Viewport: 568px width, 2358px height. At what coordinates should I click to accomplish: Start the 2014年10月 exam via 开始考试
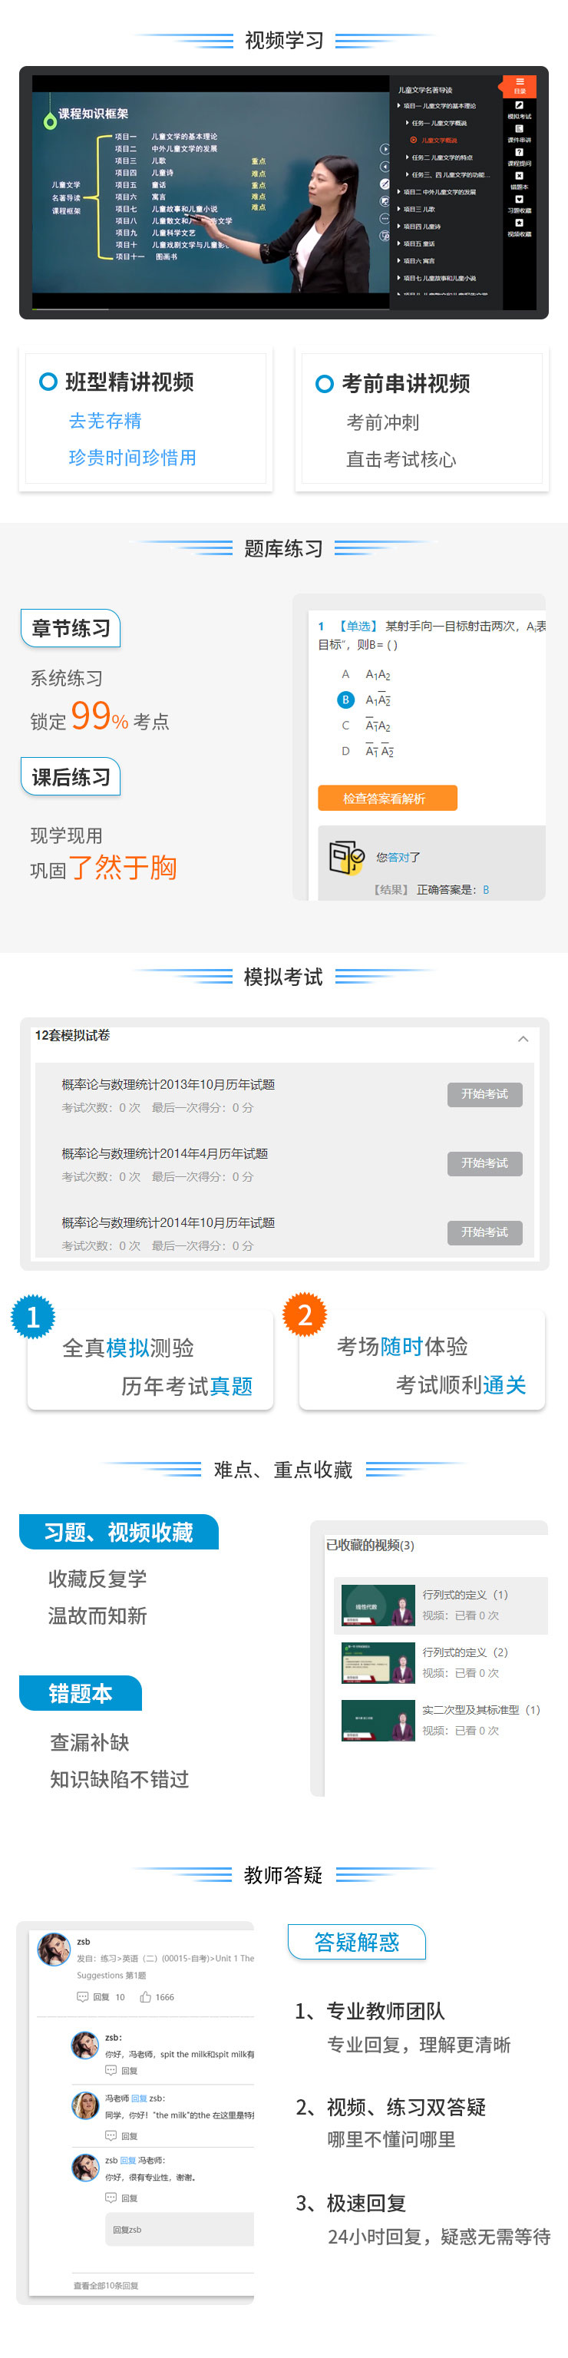click(x=485, y=1232)
